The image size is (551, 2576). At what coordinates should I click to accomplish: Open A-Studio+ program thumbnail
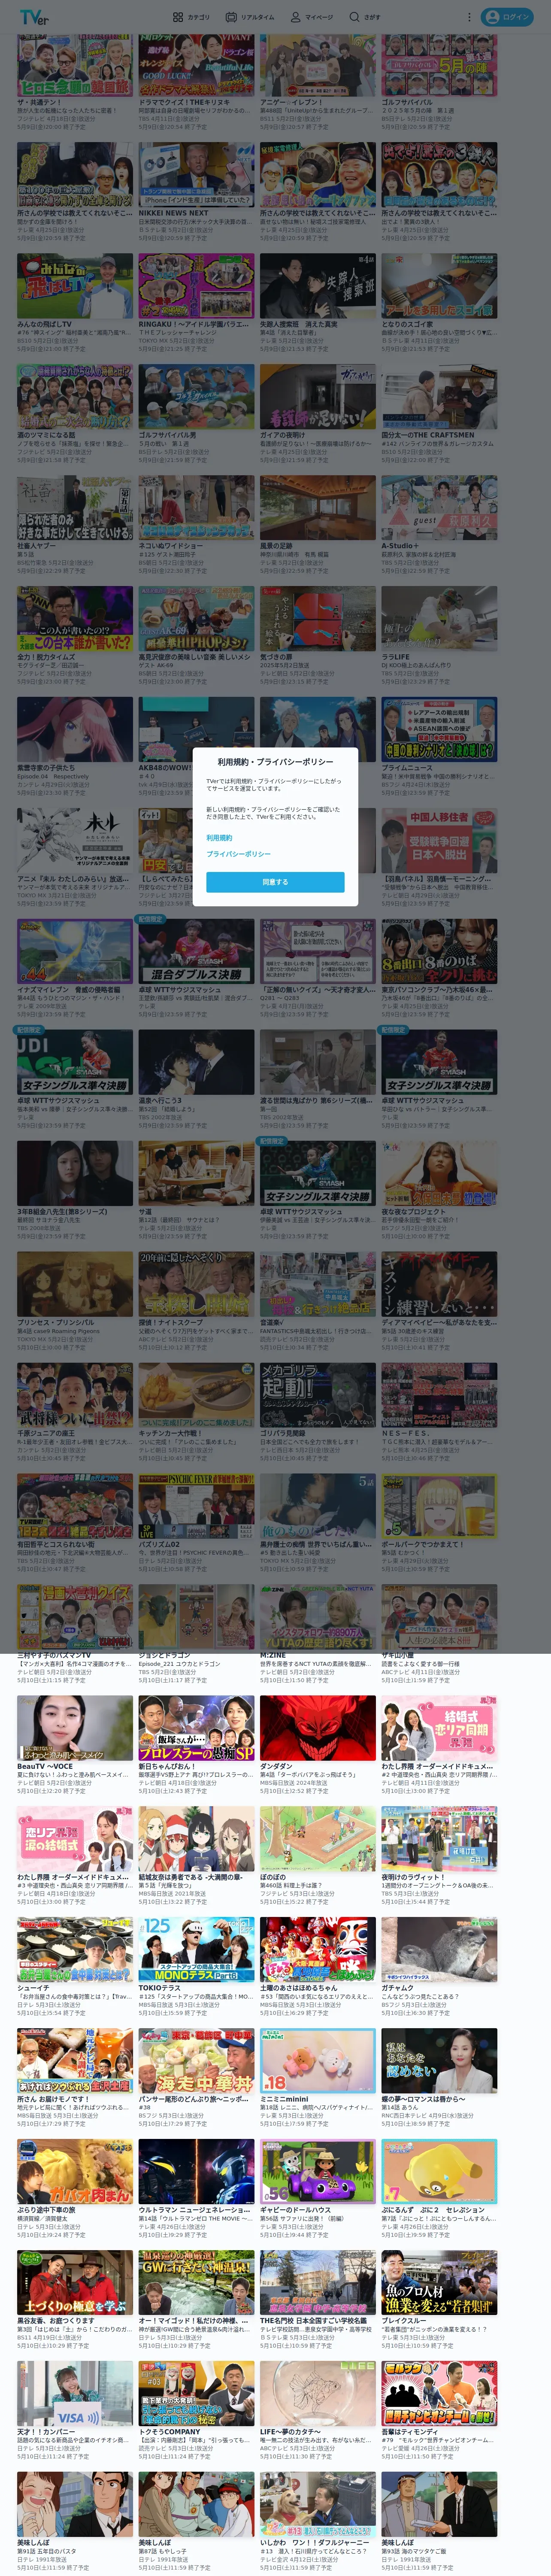pos(439,507)
